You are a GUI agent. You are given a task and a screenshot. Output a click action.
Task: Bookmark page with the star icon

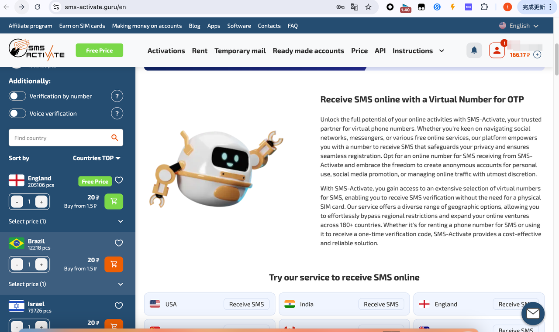coord(368,7)
